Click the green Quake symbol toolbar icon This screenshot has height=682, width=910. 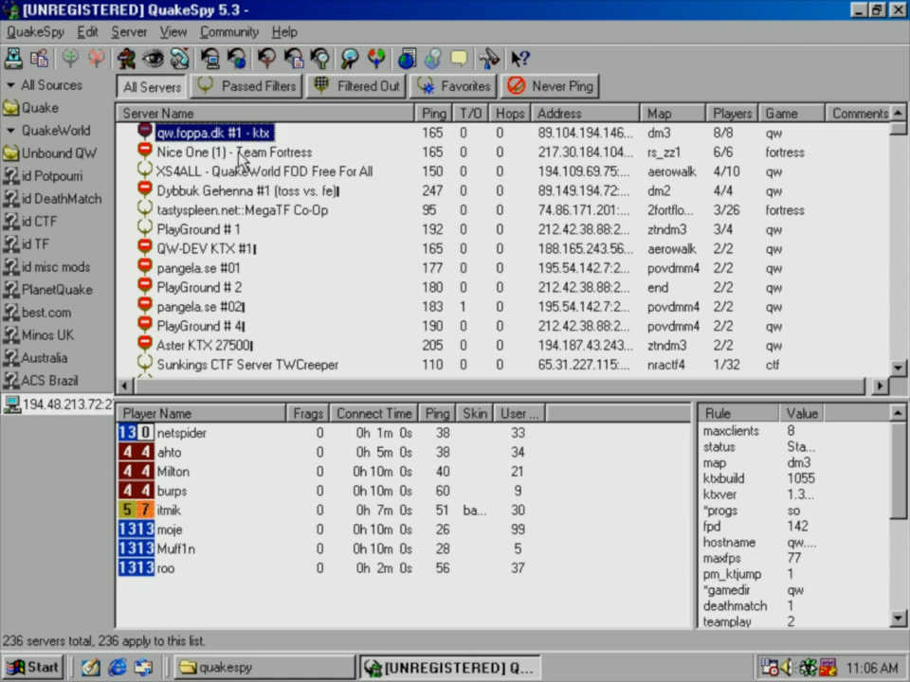click(70, 58)
